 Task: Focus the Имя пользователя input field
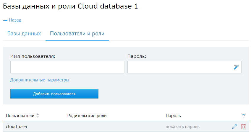(x=67, y=67)
